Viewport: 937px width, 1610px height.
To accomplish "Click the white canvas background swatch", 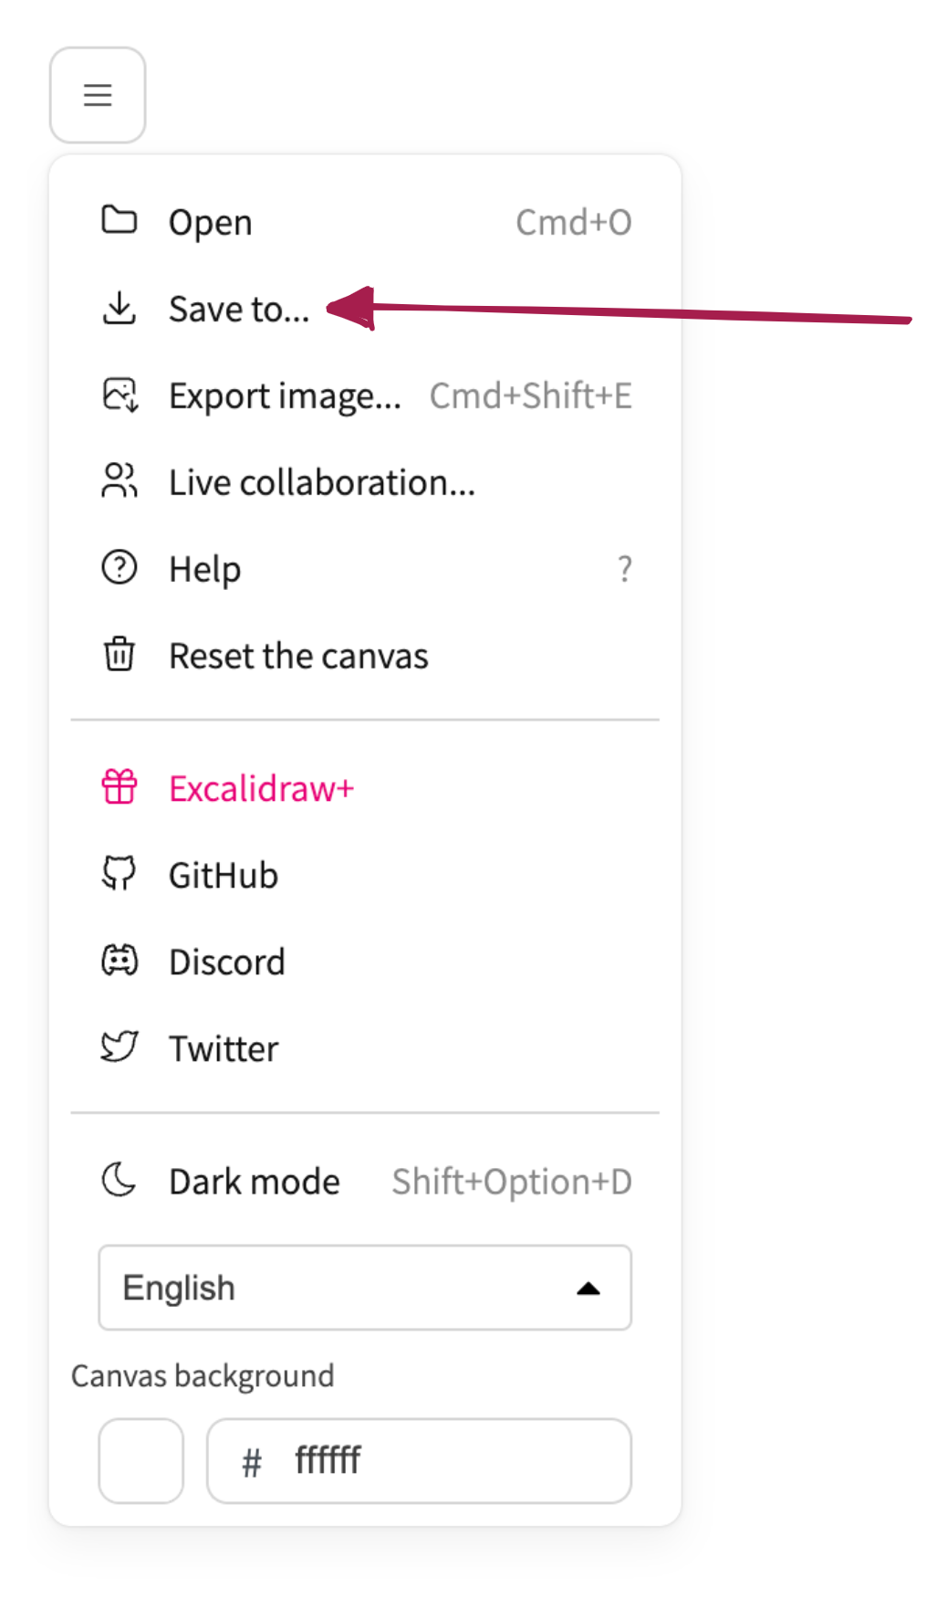I will (x=141, y=1460).
